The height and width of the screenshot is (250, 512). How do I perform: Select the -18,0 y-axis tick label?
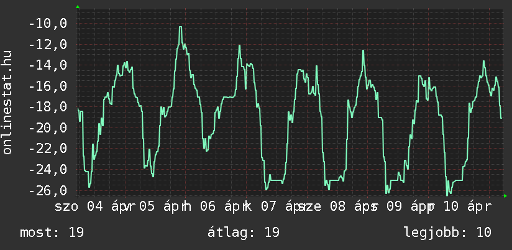(x=47, y=107)
